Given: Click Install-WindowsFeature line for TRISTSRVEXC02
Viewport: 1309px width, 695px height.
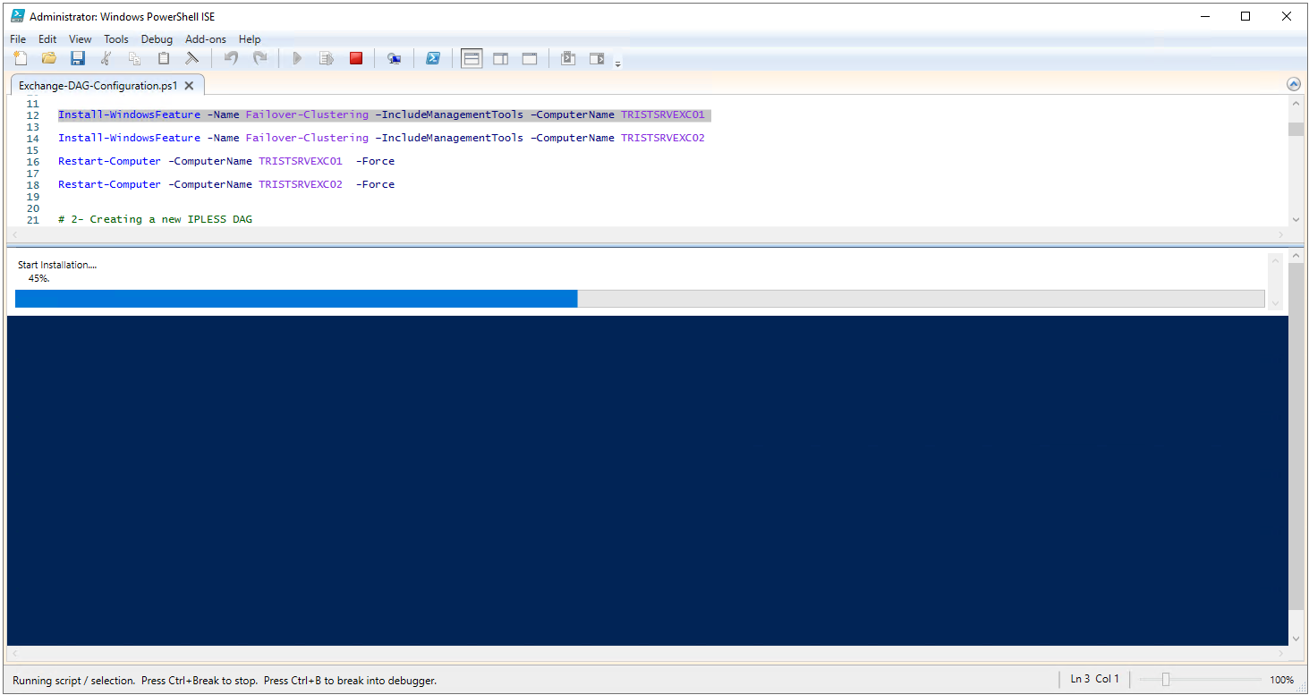Looking at the screenshot, I should pos(382,138).
